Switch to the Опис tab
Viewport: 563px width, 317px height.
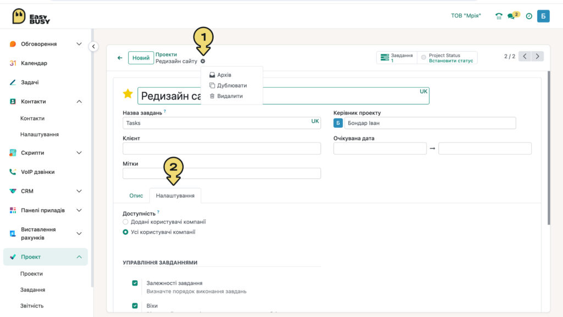136,195
